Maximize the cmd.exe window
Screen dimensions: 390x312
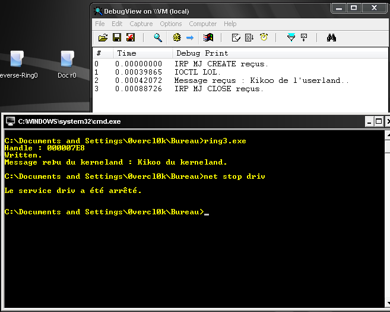click(379, 122)
